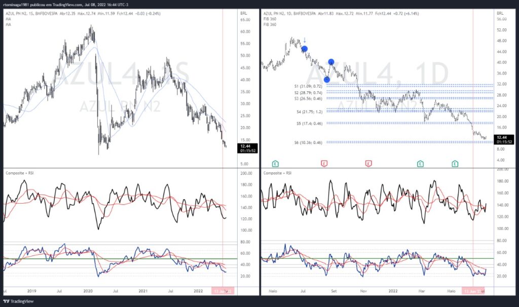Select the blue circle marker under the down arrow
This screenshot has width=519, height=307.
[305, 49]
